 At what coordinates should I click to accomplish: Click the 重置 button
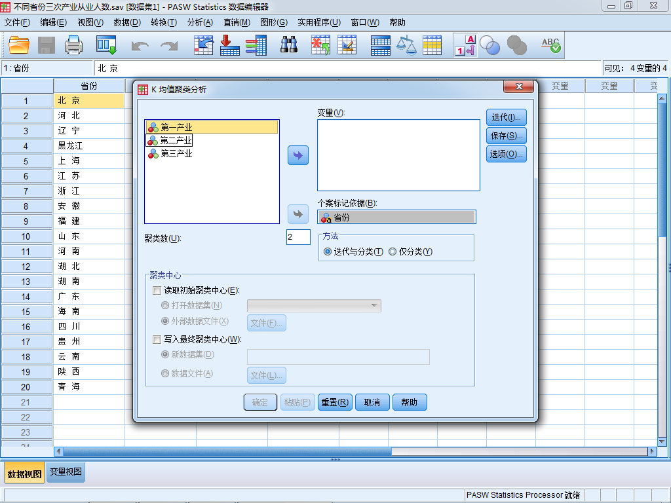pos(335,402)
